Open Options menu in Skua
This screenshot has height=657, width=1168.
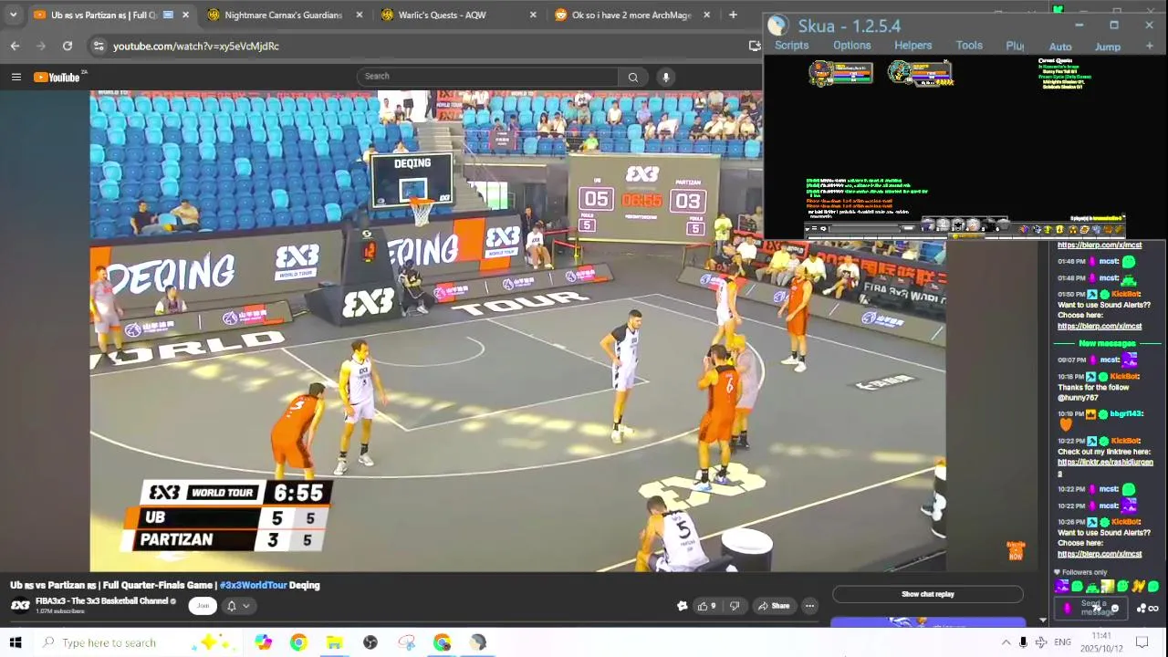click(851, 46)
